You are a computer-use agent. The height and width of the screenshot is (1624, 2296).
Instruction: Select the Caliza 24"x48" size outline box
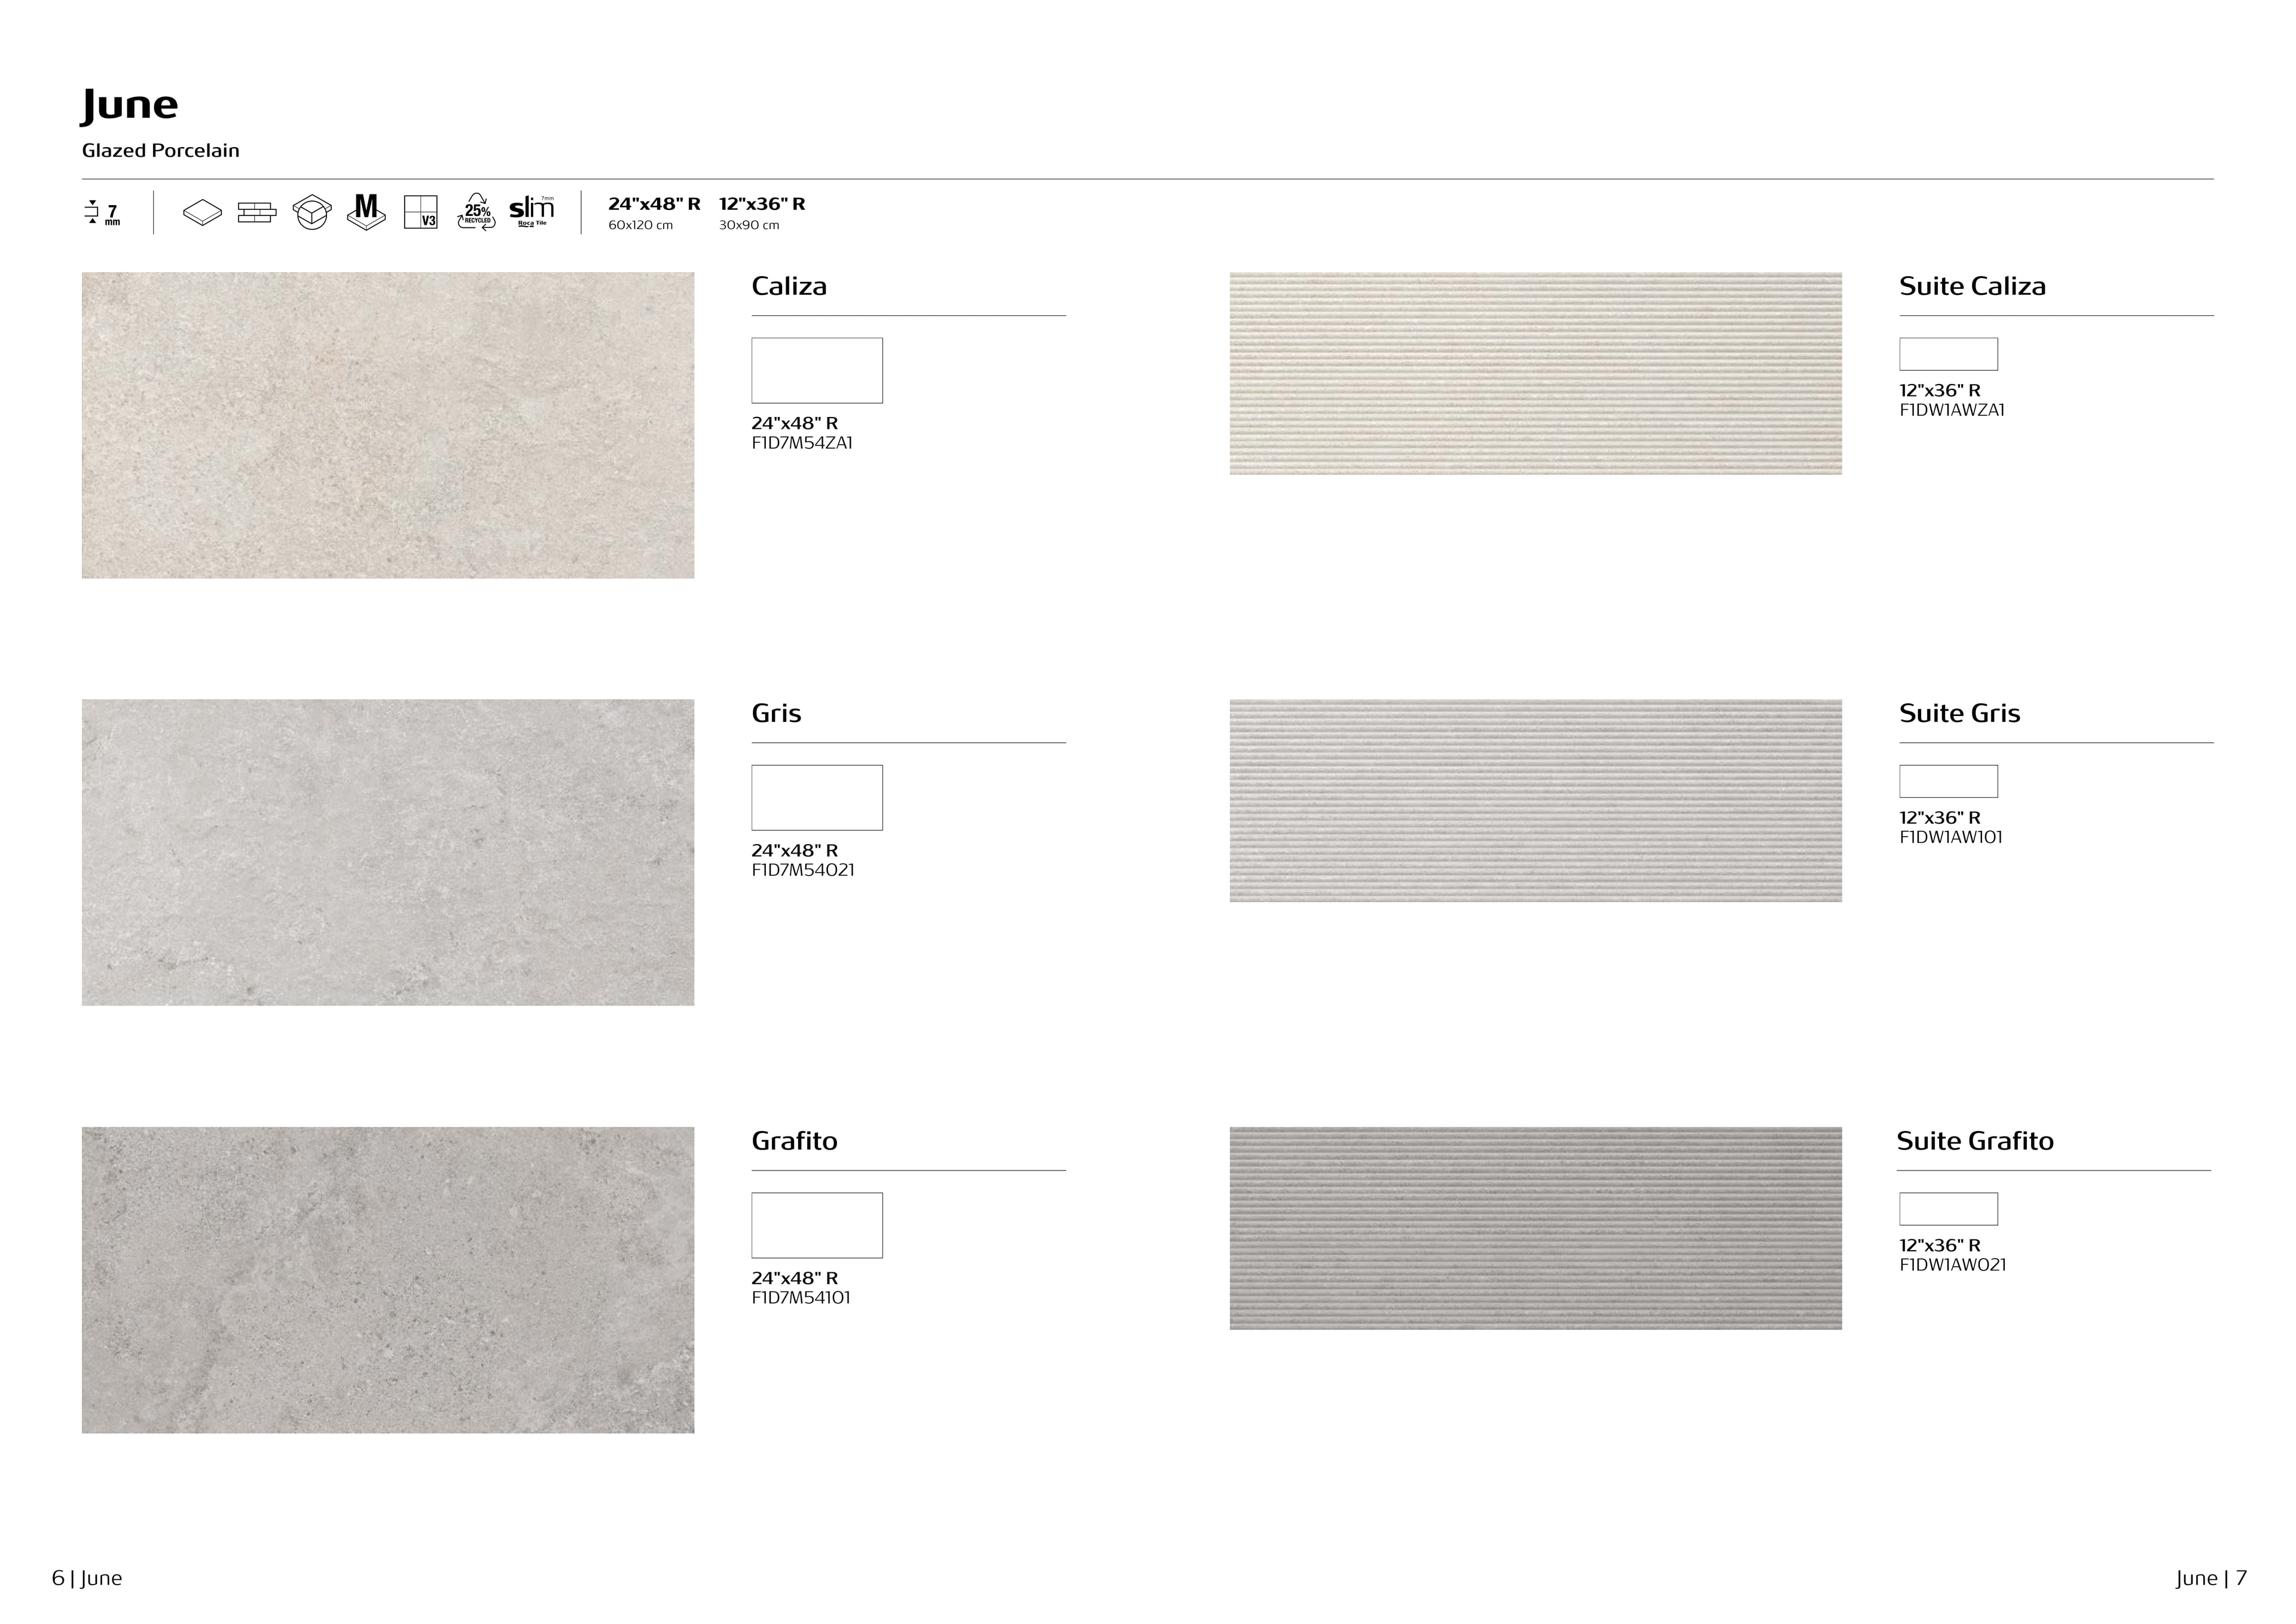(x=816, y=370)
